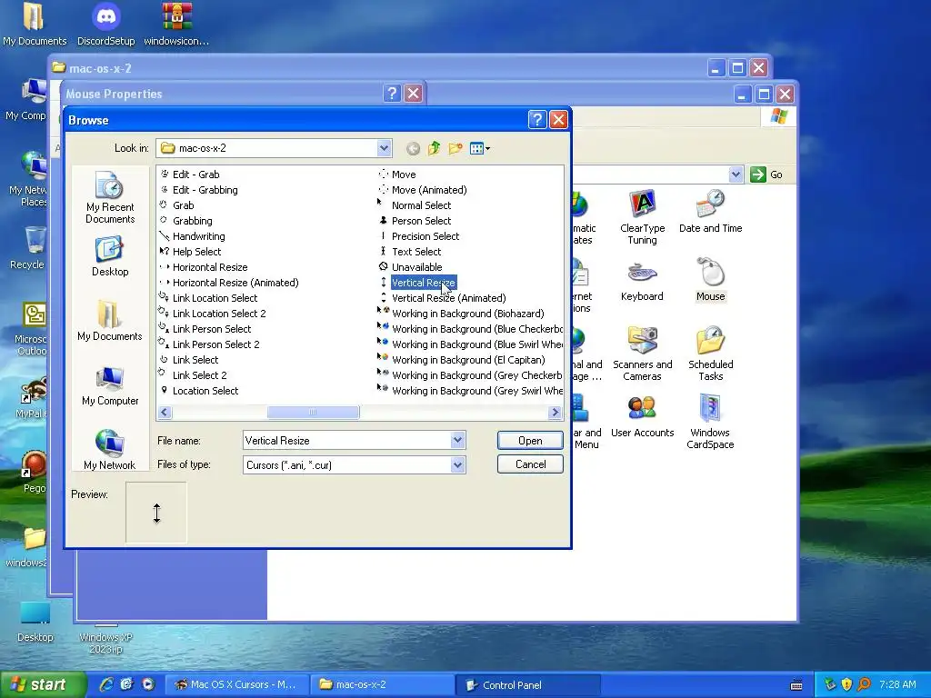The image size is (931, 698).
Task: Select Working in Background (El Capitan) file
Action: click(462, 360)
